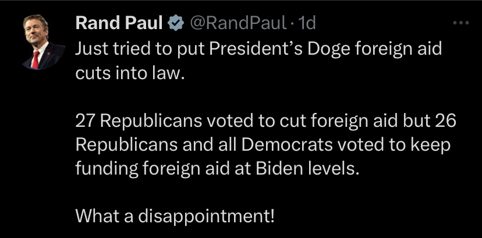This screenshot has width=482, height=238.
Task: Click the "What a disappointment!" sentence
Action: point(175,216)
